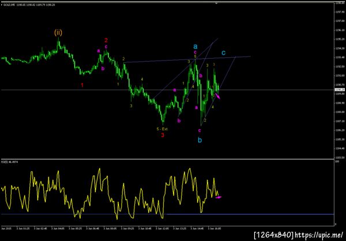The height and width of the screenshot is (241, 346).
Task: Select magenta 'c' label under red 2
Action: tap(106, 47)
